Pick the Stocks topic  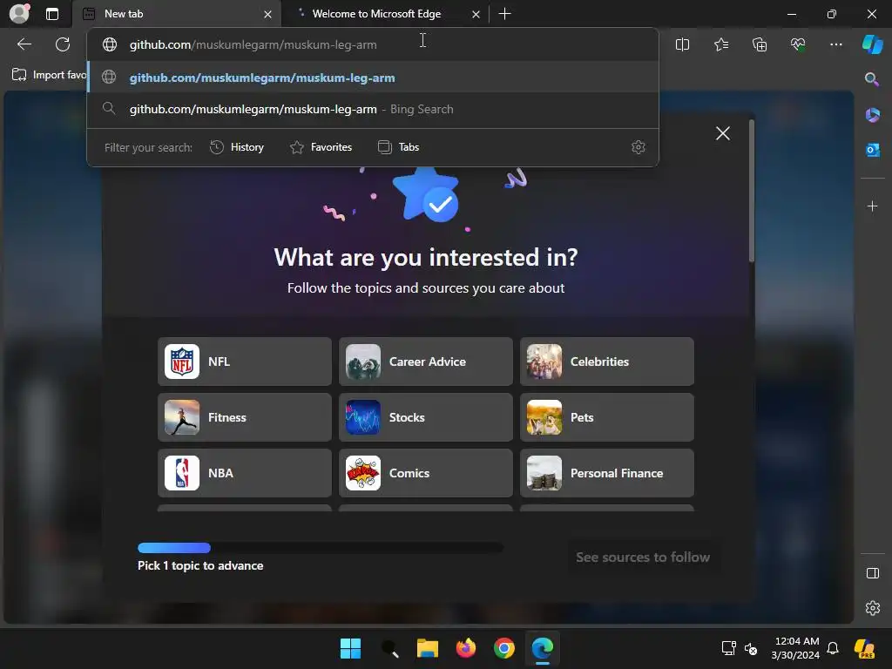pyautogui.click(x=425, y=417)
